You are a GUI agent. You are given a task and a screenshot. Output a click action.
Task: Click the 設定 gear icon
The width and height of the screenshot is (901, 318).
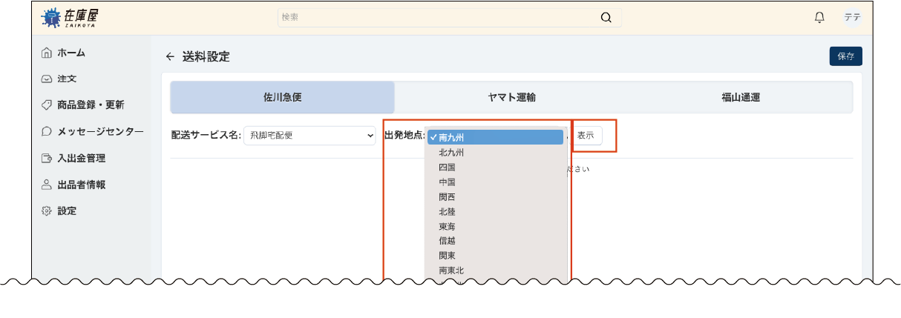coord(47,211)
